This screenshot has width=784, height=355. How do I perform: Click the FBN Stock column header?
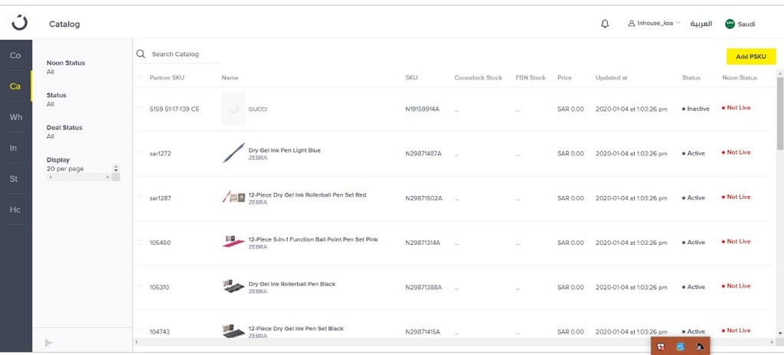coord(531,78)
